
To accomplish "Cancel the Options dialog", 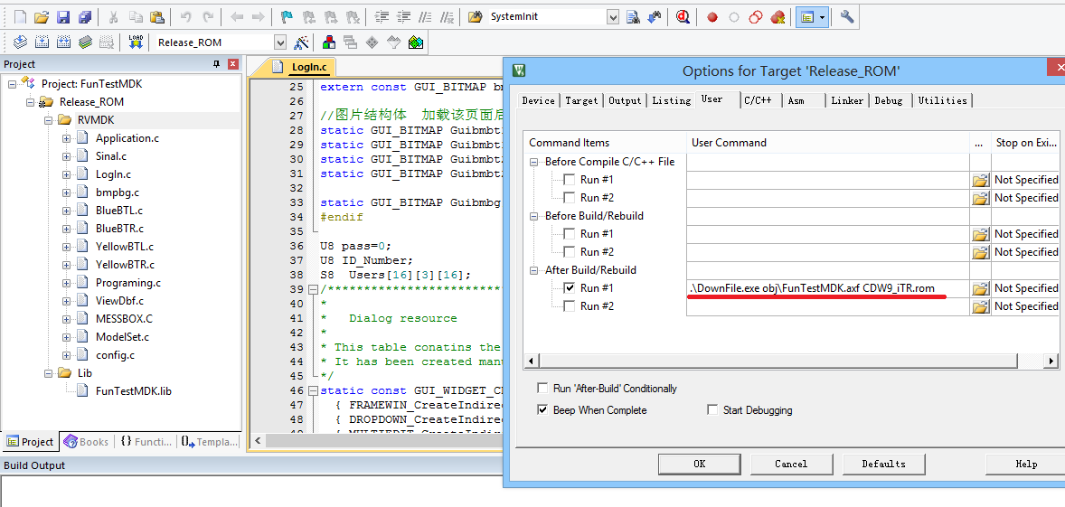I will tap(790, 465).
